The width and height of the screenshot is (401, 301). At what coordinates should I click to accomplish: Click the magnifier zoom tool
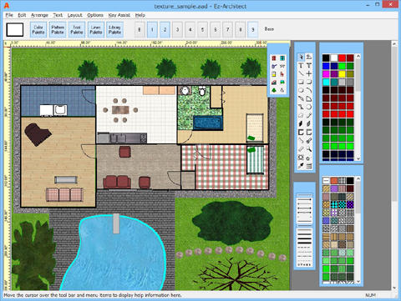(x=309, y=149)
